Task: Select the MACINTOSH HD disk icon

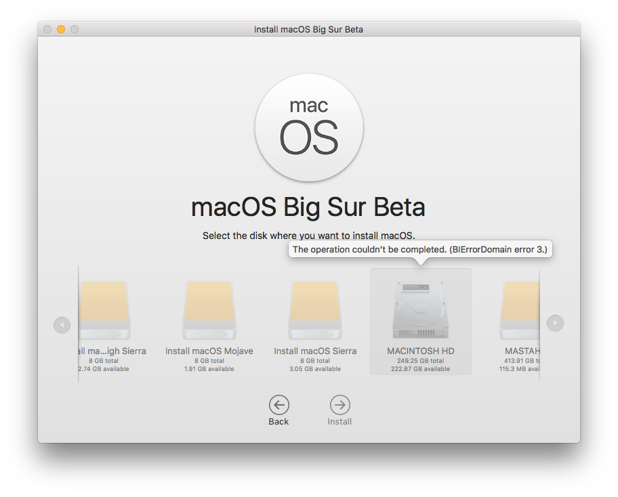Action: click(x=421, y=310)
